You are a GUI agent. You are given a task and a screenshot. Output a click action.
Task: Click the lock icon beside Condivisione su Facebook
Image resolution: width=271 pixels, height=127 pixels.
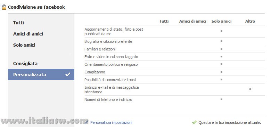(x=3, y=7)
